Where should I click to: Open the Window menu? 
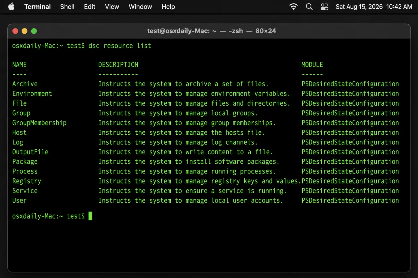pos(140,7)
